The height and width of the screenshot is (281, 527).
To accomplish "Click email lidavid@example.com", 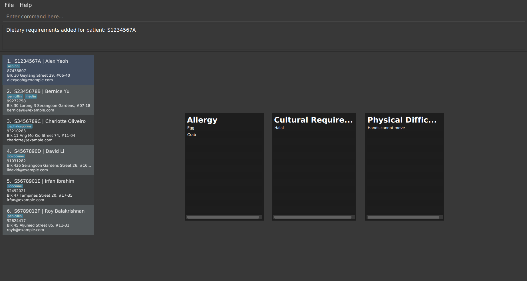I will click(x=27, y=170).
